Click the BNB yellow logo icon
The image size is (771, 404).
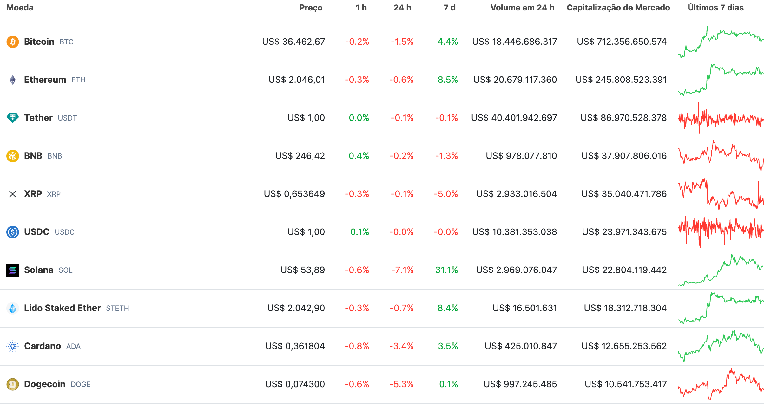click(13, 156)
